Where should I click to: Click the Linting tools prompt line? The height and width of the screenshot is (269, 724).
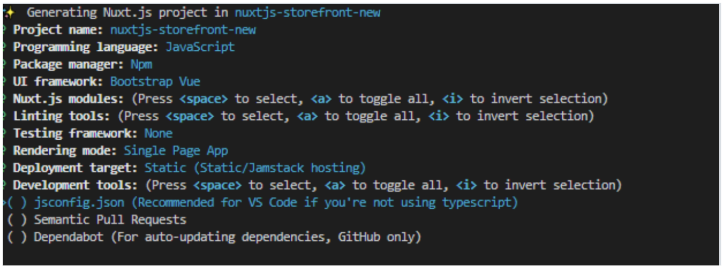(303, 116)
